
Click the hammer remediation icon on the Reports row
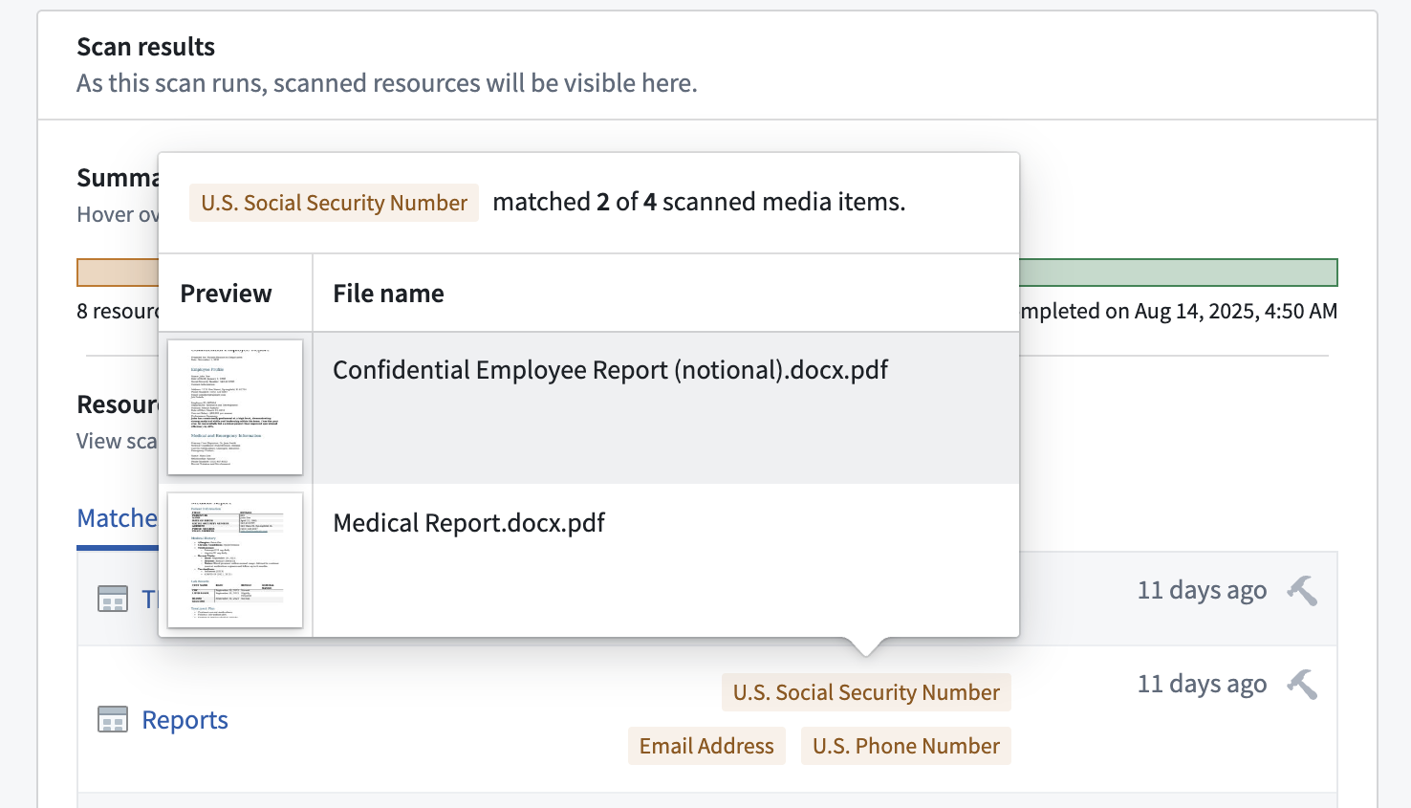coord(1301,684)
